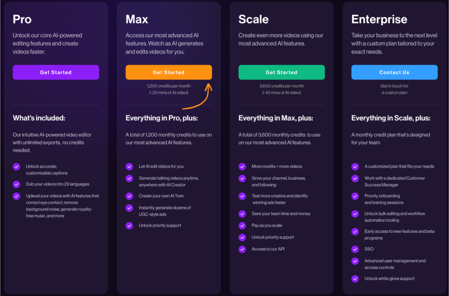The image size is (449, 296).
Task: Click checkmark next to Dub your videos
Action: coord(16,184)
